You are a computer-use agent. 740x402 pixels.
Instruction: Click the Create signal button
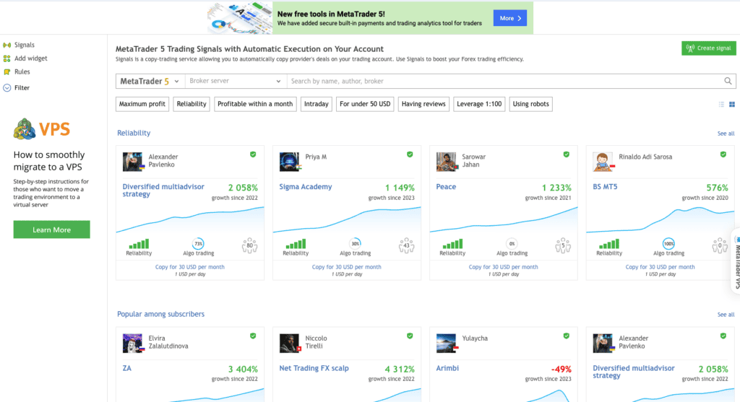tap(708, 48)
